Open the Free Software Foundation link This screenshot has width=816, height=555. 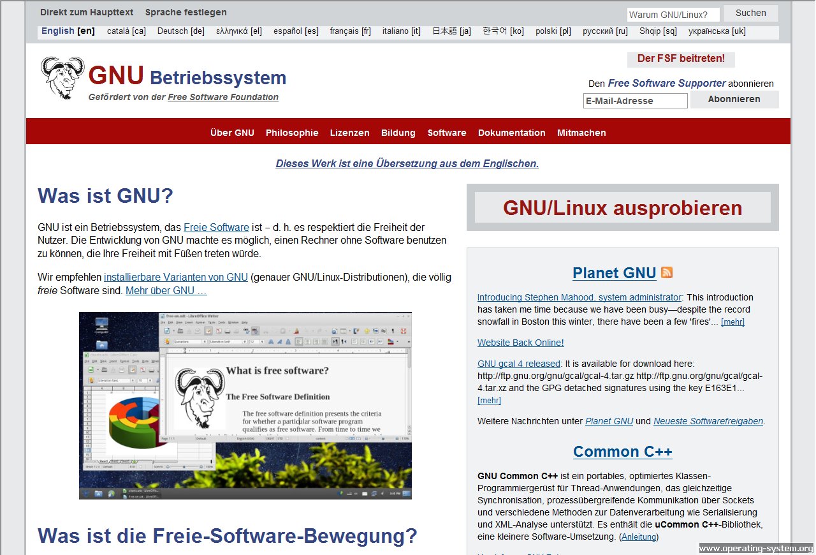point(223,97)
